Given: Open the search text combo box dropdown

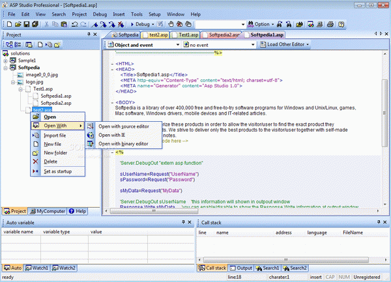Looking at the screenshot, I should (x=243, y=24).
